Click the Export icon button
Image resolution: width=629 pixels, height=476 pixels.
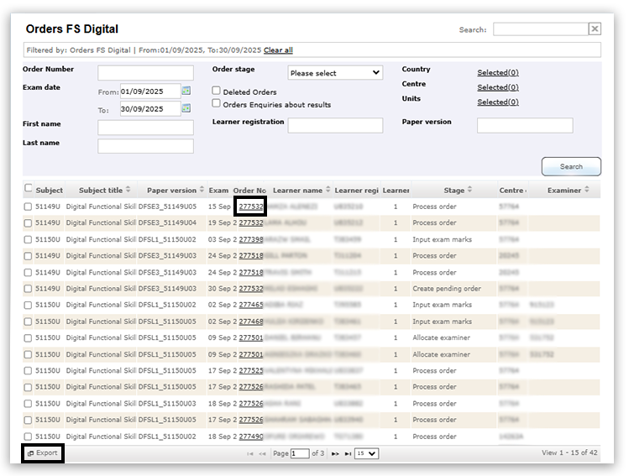(42, 453)
